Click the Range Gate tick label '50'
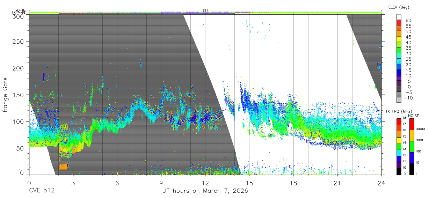Image resolution: width=429 pixels, height=198 pixels. 20,148
